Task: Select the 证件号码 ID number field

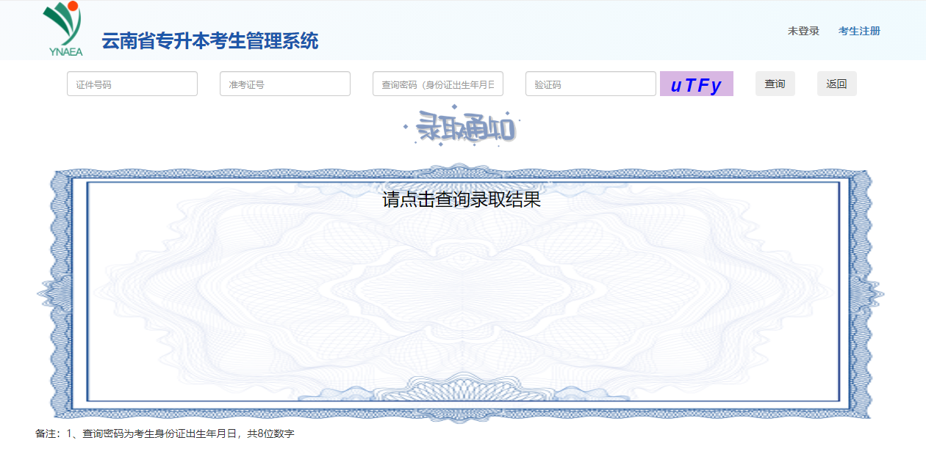Action: (132, 83)
